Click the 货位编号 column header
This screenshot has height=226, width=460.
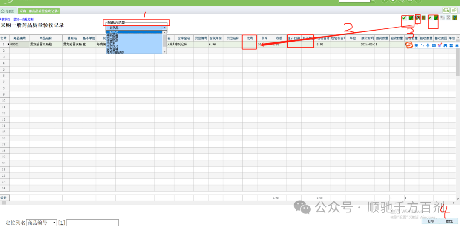point(201,38)
